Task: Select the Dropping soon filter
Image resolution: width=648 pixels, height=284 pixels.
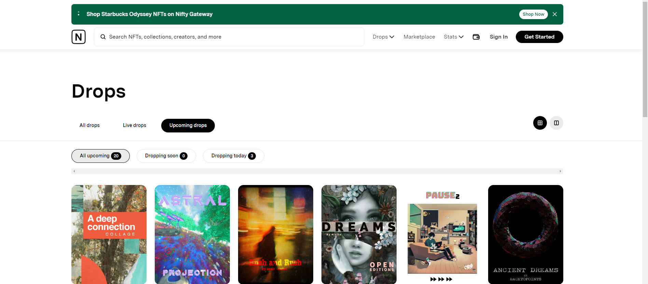Action: point(166,156)
